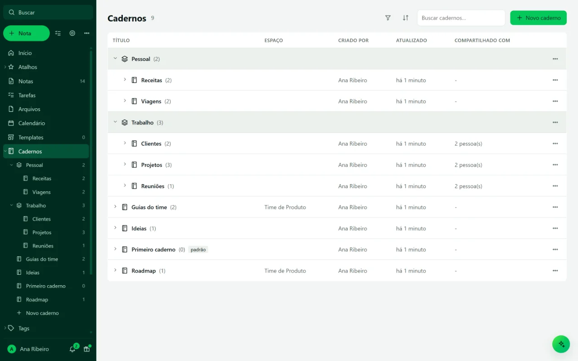The width and height of the screenshot is (578, 361).
Task: Collapse the Pessoal stack in the table
Action: pos(115,59)
